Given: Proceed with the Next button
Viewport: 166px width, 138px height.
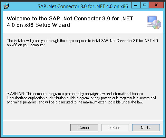Looking at the screenshot, I should [146, 128].
